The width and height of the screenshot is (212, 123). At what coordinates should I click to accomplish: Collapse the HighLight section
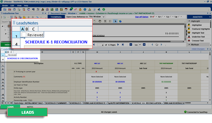point(189,21)
